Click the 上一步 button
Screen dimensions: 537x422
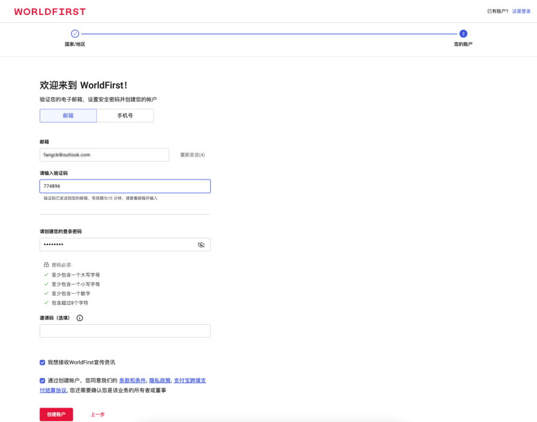pyautogui.click(x=98, y=414)
